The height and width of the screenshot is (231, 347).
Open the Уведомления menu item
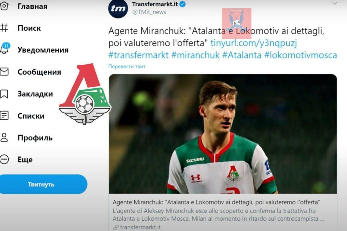(x=43, y=50)
